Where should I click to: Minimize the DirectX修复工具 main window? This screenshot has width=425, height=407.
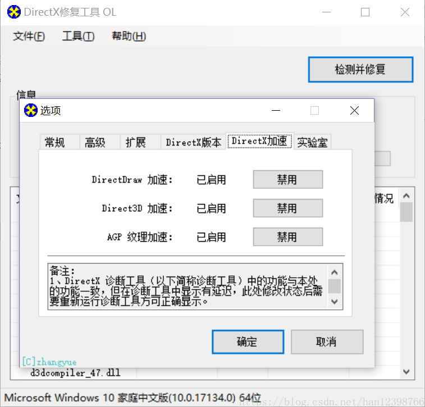coord(326,12)
